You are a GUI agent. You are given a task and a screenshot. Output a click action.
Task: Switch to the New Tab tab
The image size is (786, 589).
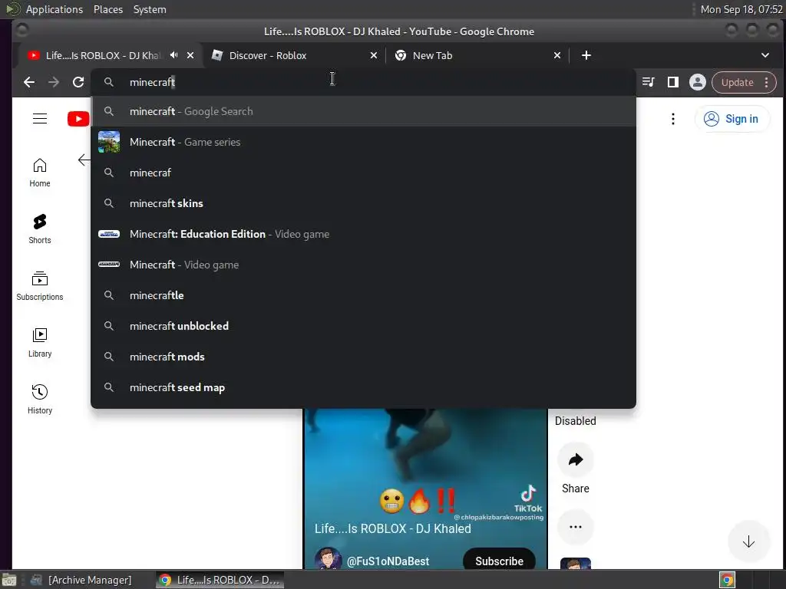coord(477,55)
